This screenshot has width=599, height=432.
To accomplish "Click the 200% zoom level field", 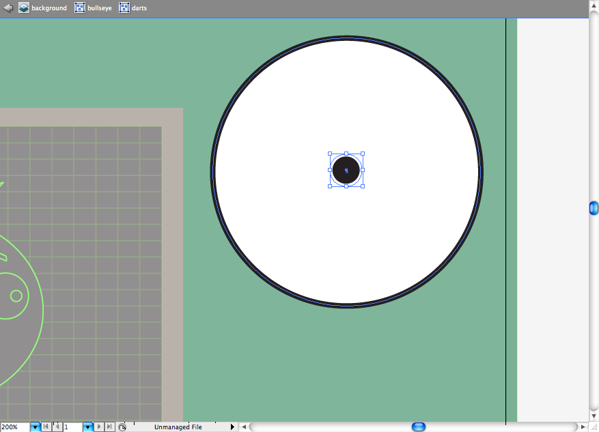I will 15,427.
